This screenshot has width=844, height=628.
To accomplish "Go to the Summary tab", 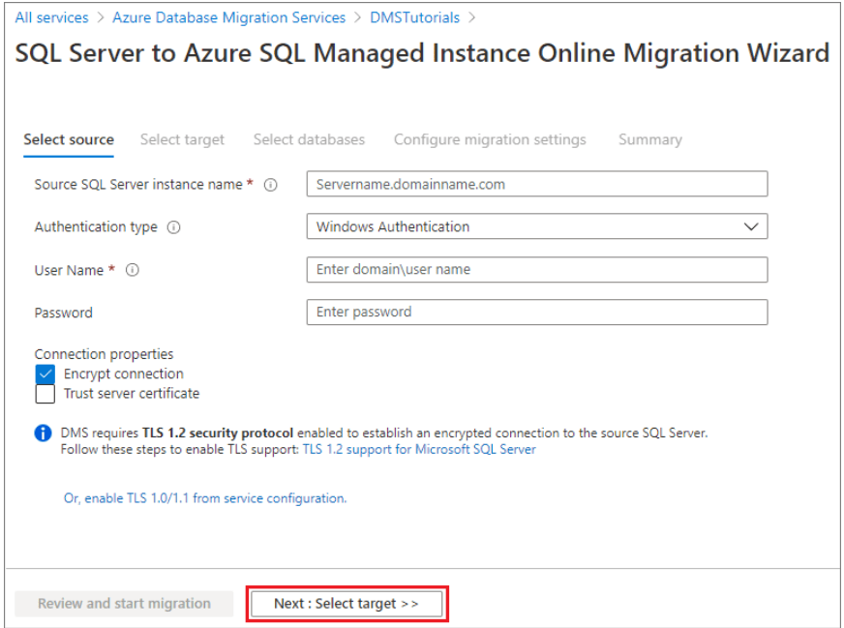I will pyautogui.click(x=649, y=139).
